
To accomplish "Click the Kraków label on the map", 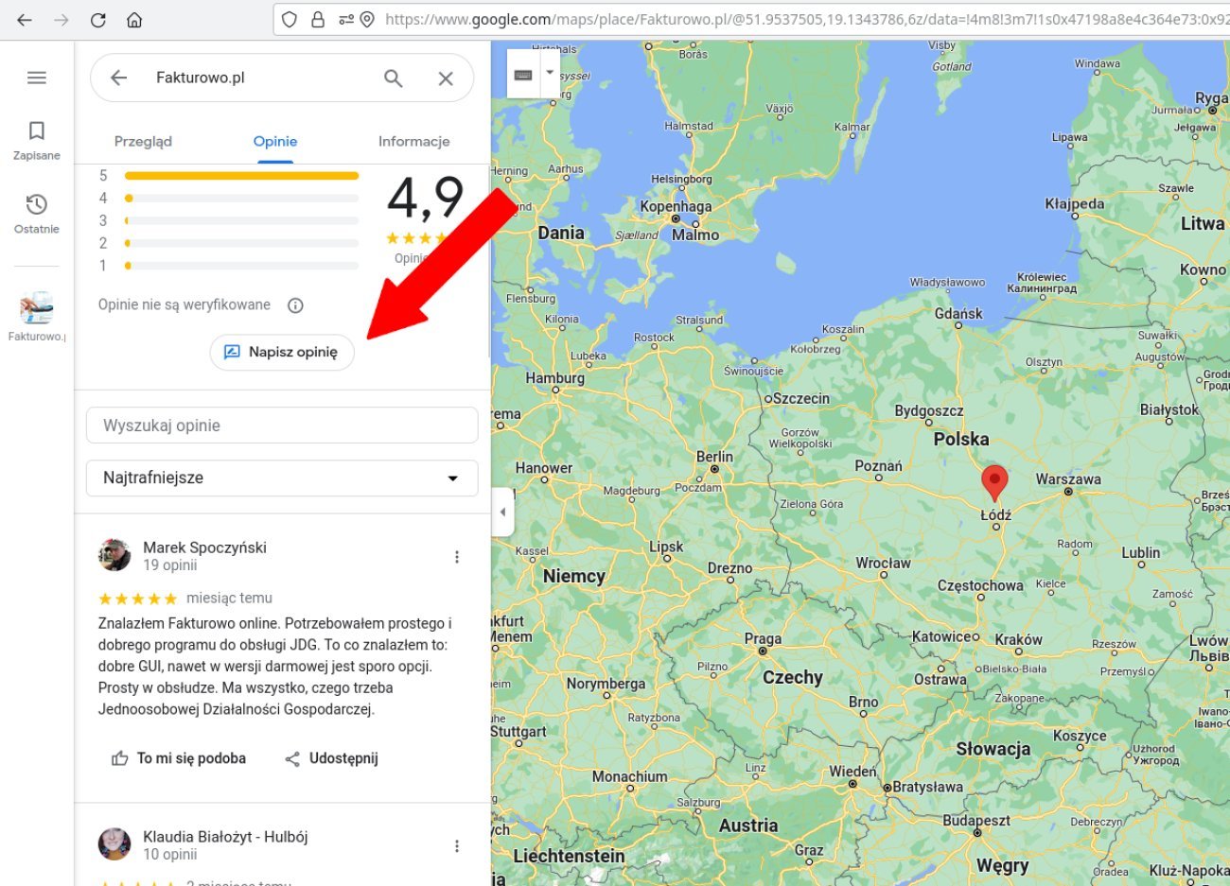I will [x=1019, y=640].
